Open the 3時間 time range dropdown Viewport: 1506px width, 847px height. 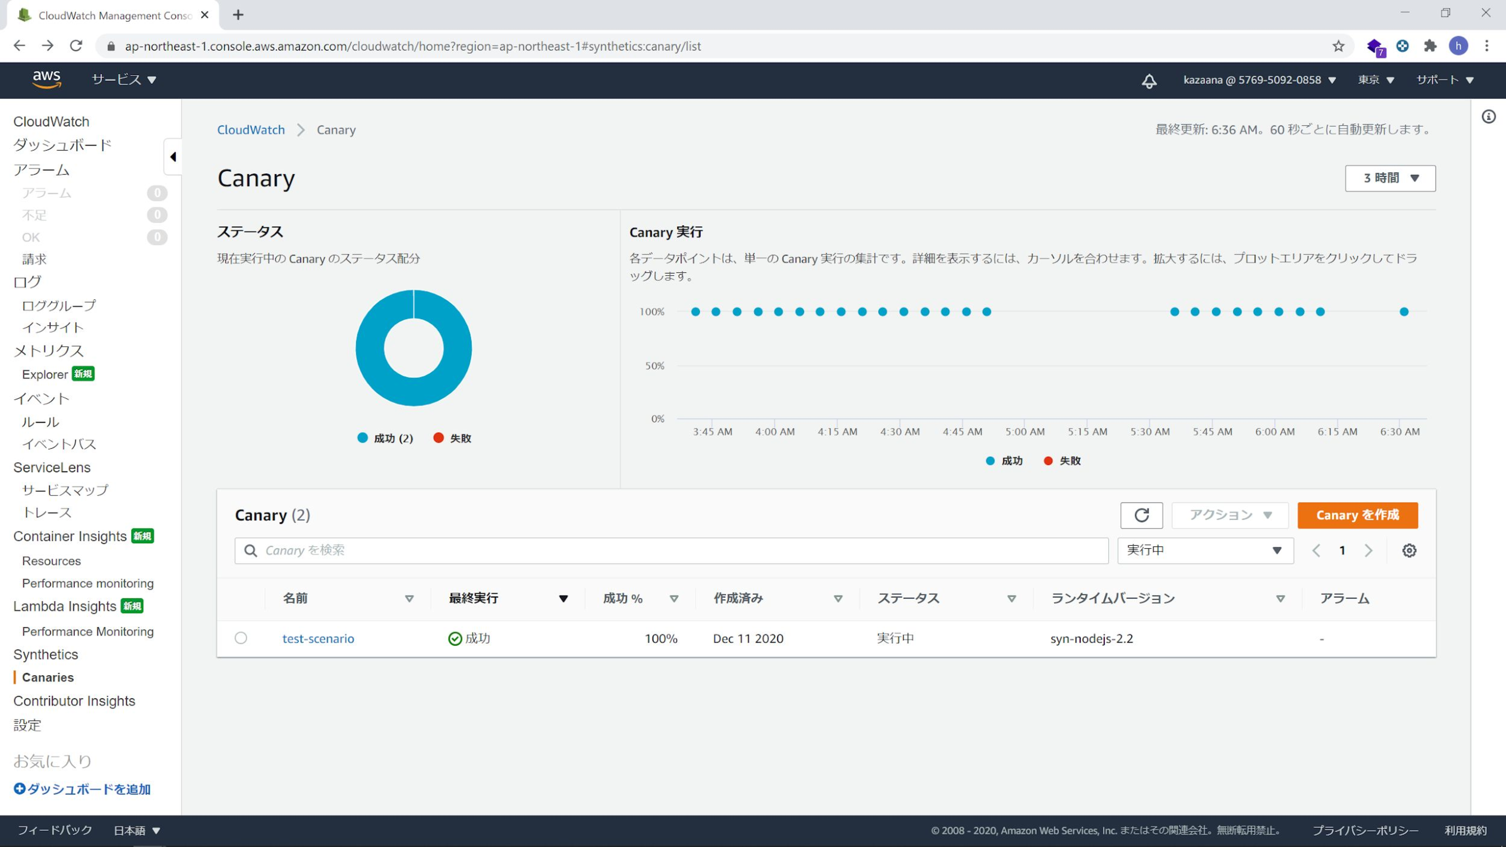[x=1390, y=177]
